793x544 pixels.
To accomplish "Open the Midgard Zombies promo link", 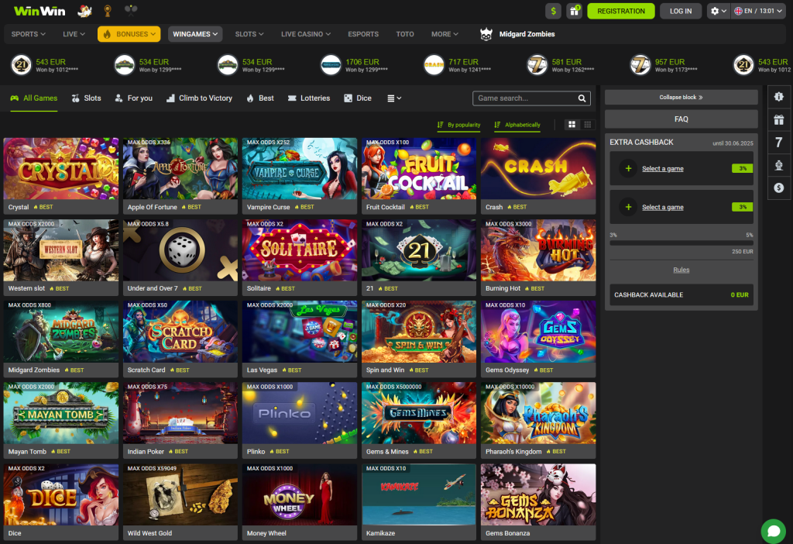I will (x=517, y=34).
